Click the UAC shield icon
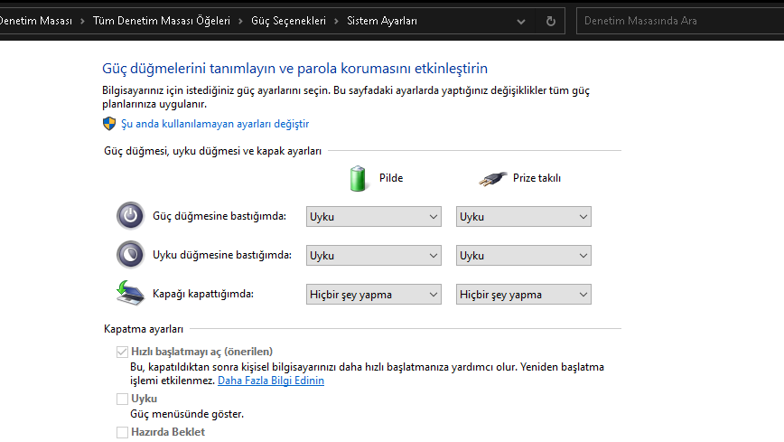This screenshot has height=442, width=784. (109, 124)
